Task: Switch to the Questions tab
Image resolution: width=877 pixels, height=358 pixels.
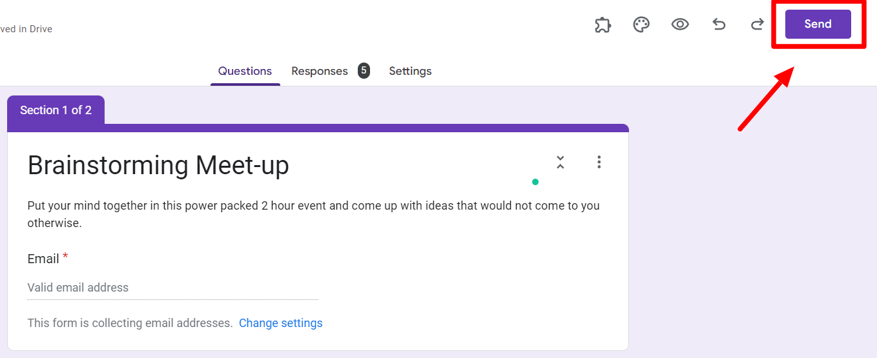Action: tap(245, 71)
